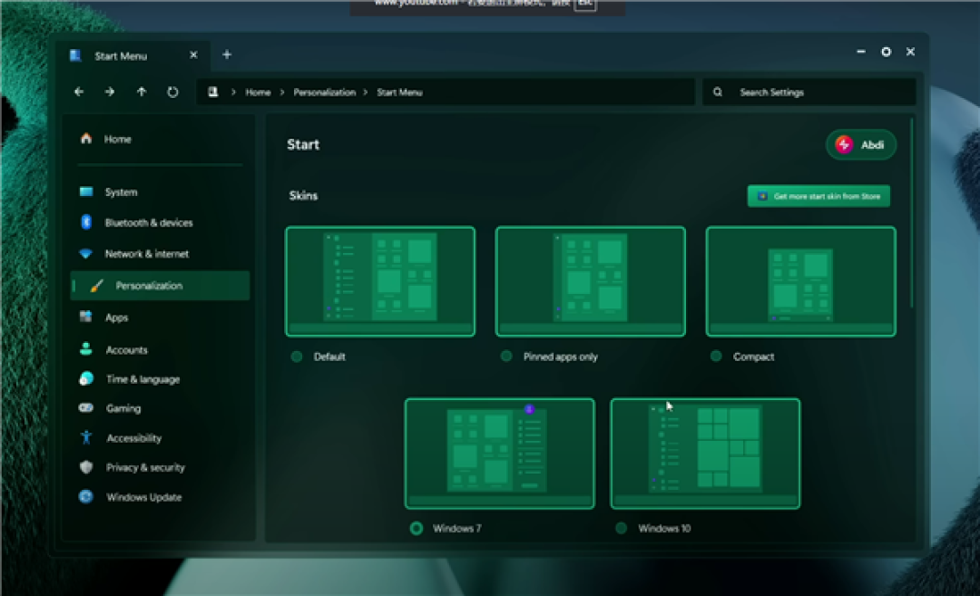Click Get more start skin from Store
The image size is (980, 596).
(x=818, y=196)
